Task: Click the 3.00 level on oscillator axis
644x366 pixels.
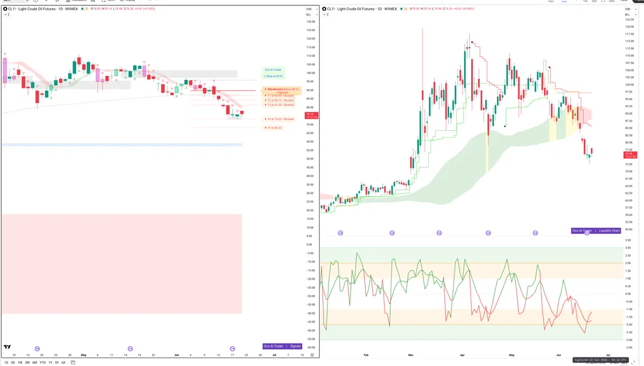Action: pos(628,248)
